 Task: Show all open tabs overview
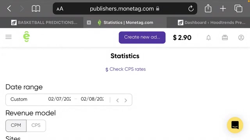click(x=238, y=9)
